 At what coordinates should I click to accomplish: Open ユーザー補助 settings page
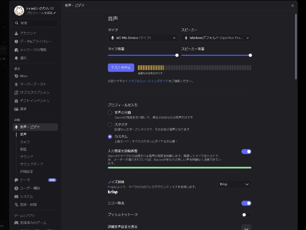(35, 188)
